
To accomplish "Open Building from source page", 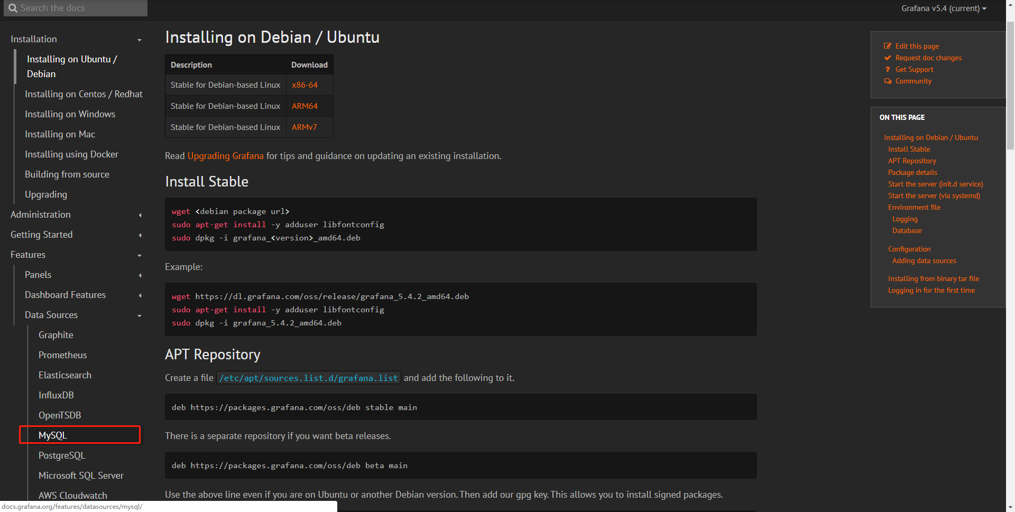I will 67,174.
